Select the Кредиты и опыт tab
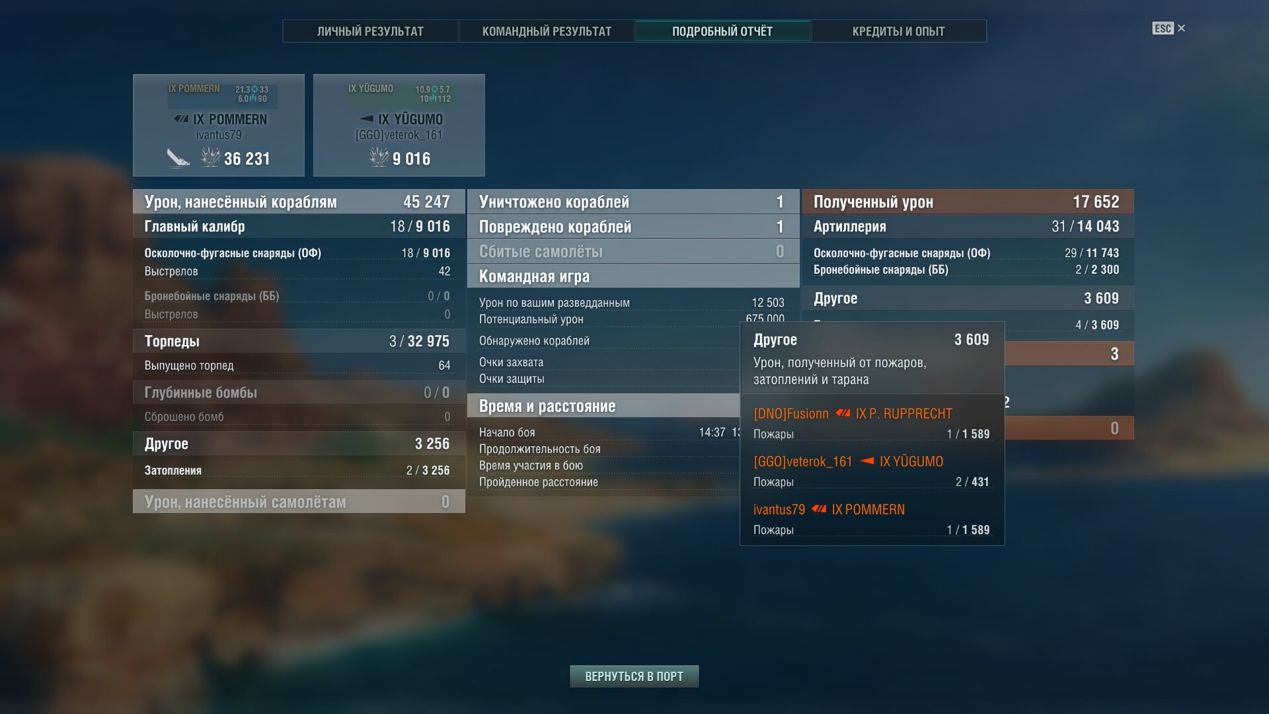This screenshot has width=1269, height=714. point(898,31)
